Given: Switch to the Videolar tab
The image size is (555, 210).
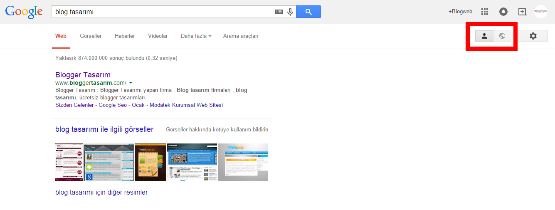Looking at the screenshot, I should tap(158, 36).
